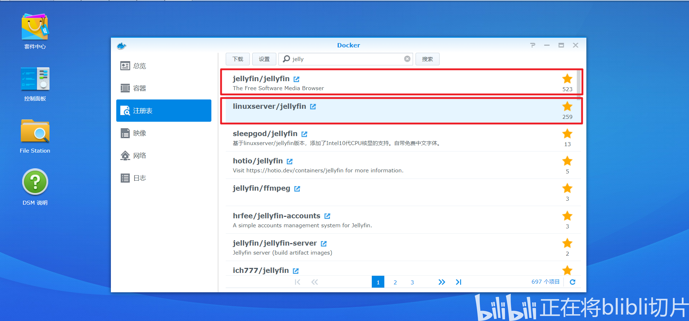Go to results page 2
The image size is (689, 321).
click(x=395, y=282)
